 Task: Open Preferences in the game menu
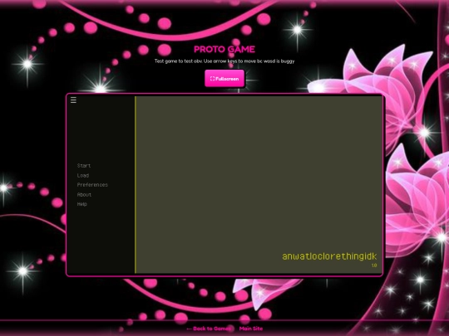pos(92,185)
